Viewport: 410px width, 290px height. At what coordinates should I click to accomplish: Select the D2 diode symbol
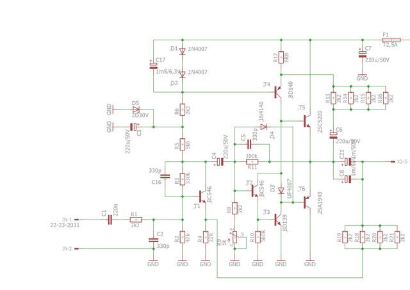pos(183,75)
